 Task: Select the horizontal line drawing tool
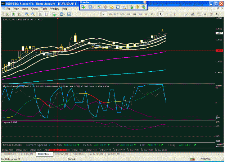(x=181, y=14)
